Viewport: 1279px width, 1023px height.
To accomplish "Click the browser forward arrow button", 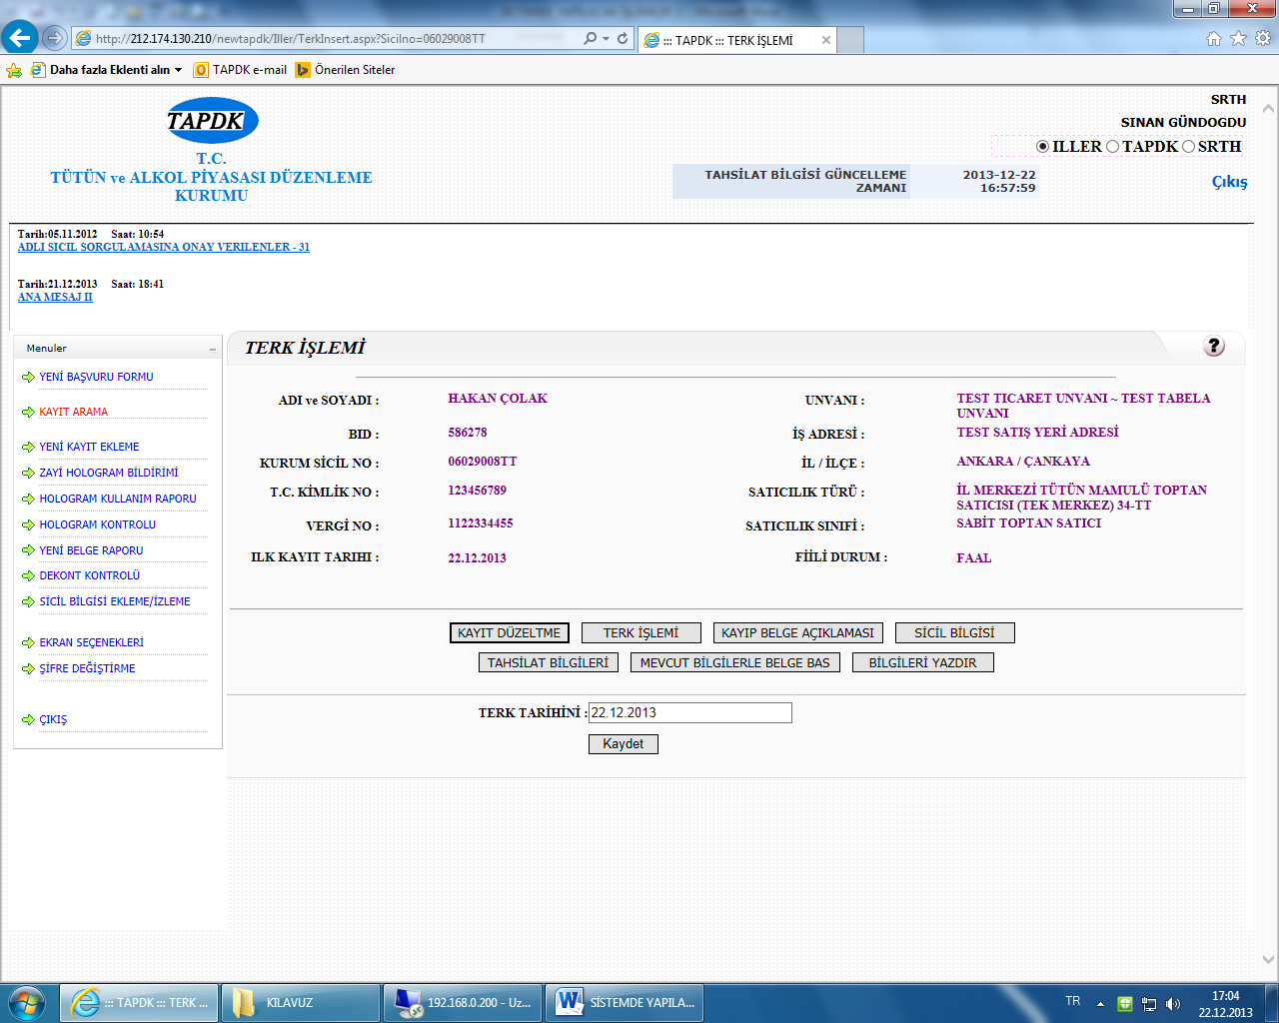I will pos(55,39).
